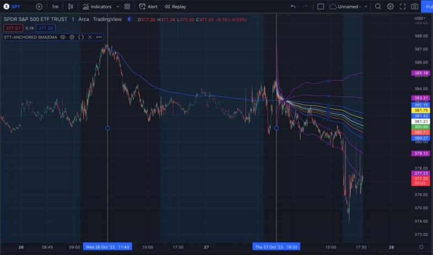Click the 381.75 yellow price label

[421, 110]
